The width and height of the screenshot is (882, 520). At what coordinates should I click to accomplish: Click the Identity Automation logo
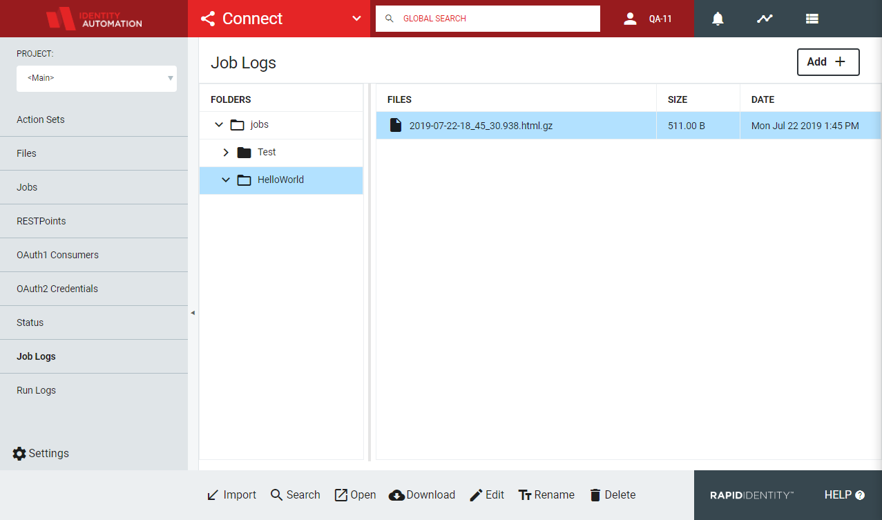[x=94, y=19]
